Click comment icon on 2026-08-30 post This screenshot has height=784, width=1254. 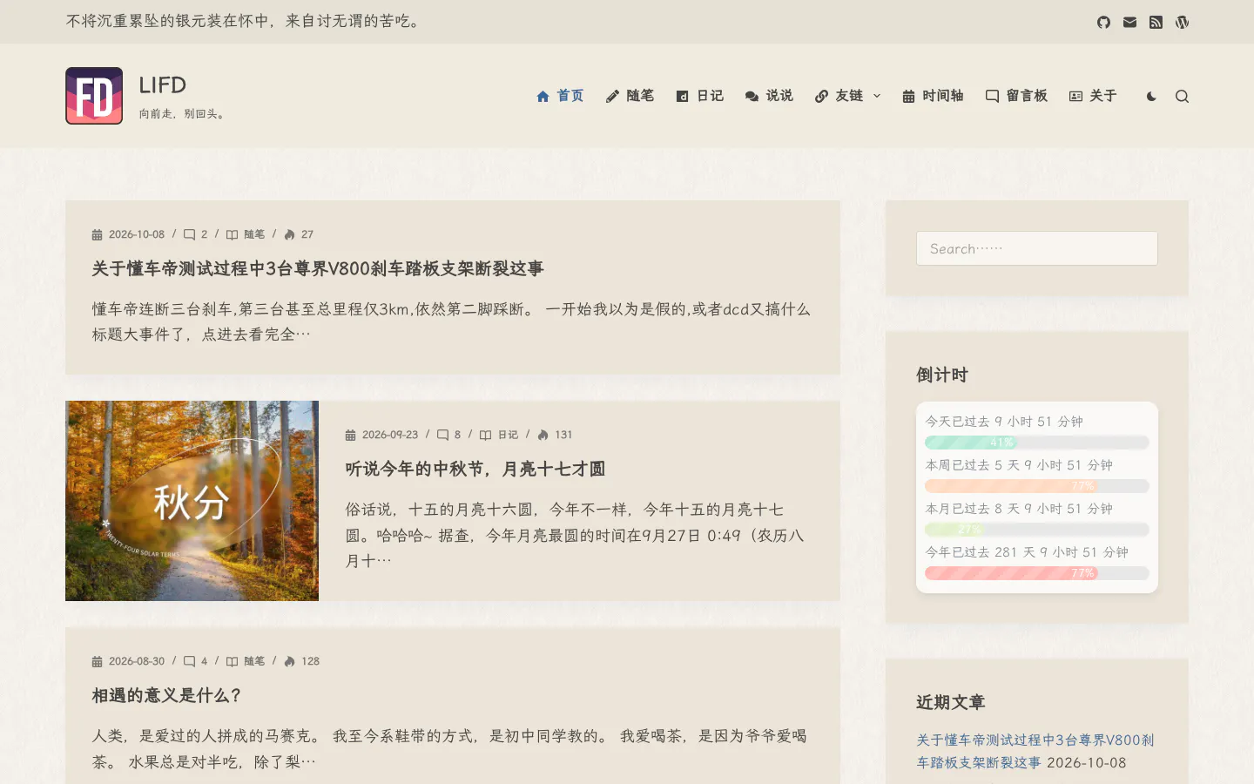click(189, 661)
